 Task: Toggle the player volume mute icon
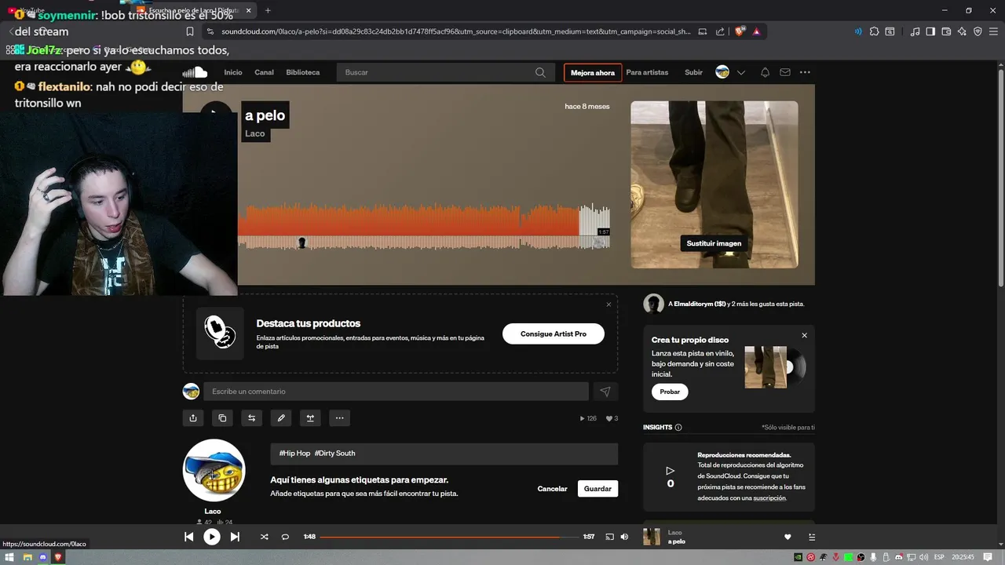624,537
